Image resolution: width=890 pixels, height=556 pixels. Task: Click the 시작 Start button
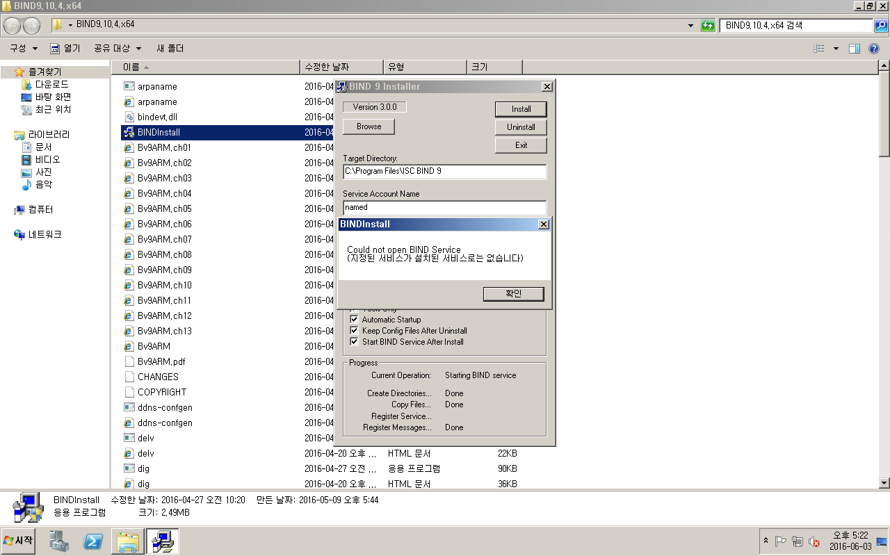(x=19, y=541)
